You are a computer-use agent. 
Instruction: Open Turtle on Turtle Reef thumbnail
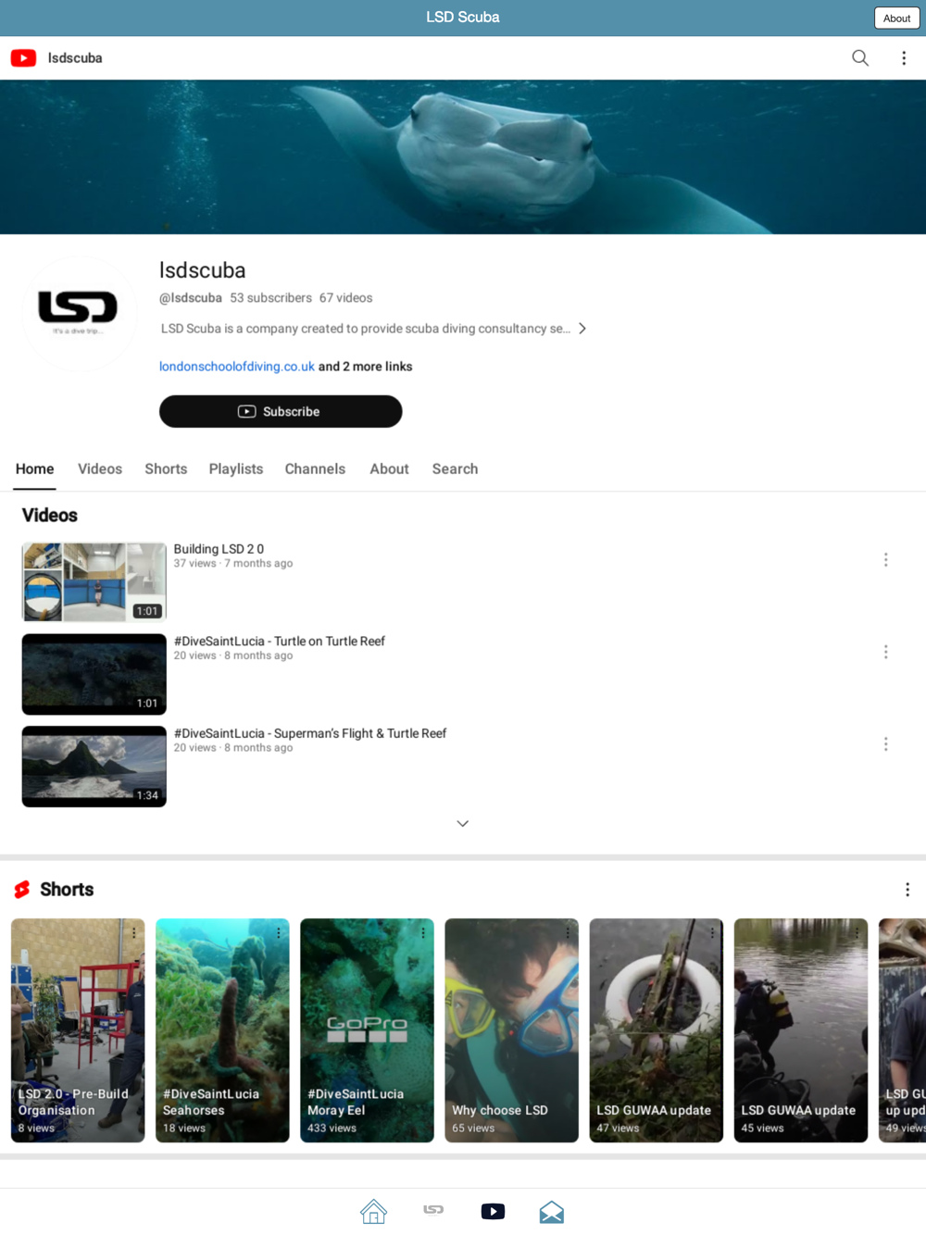(x=94, y=674)
